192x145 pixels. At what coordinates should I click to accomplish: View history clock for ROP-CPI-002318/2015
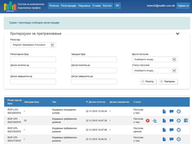click(x=179, y=130)
